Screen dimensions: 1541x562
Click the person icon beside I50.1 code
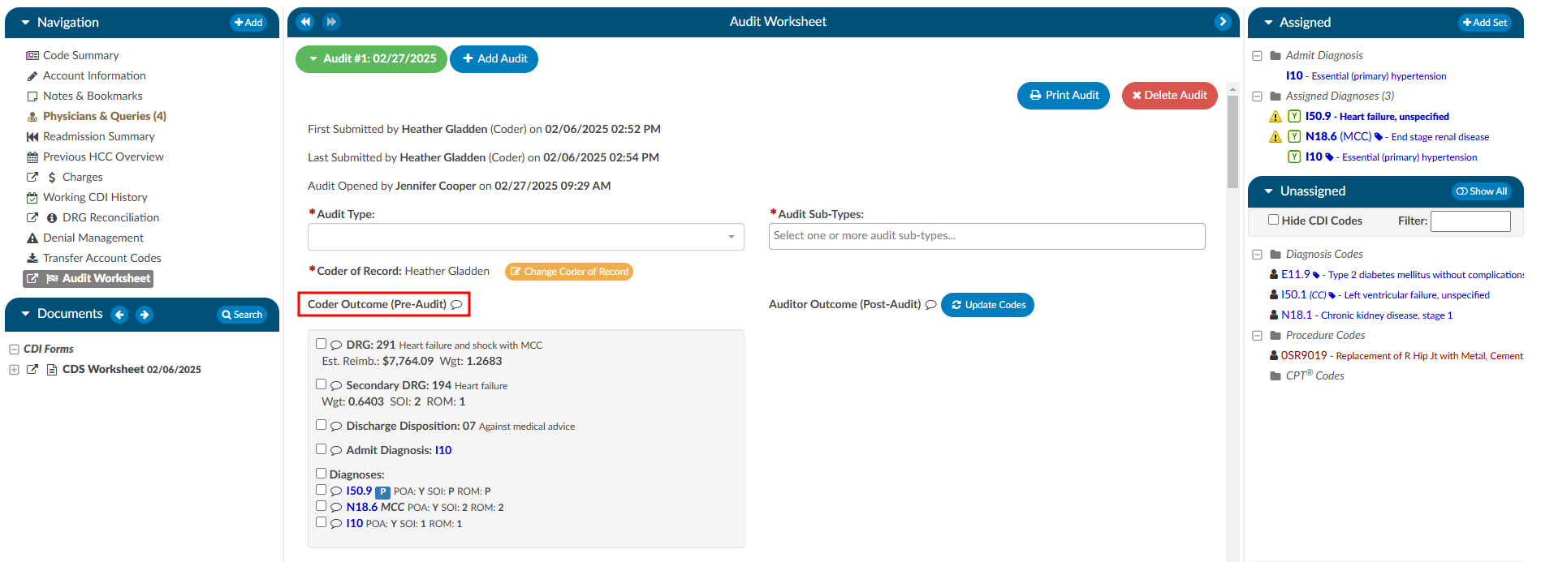(x=1274, y=295)
